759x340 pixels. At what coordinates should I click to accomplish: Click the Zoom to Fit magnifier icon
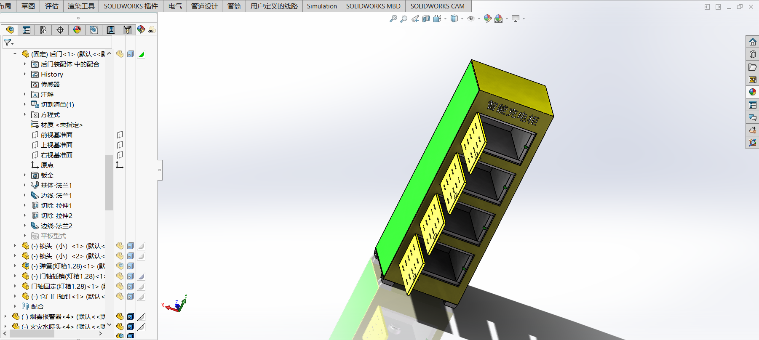click(x=393, y=19)
